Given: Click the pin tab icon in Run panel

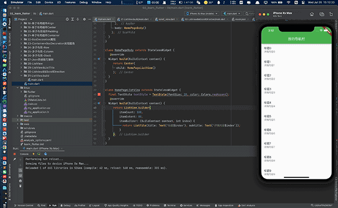Looking at the screenshot, I should pos(15,159).
